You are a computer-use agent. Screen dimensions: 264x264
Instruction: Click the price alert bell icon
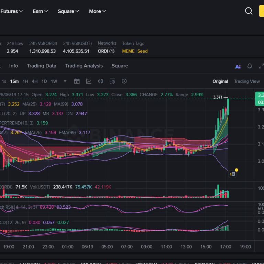[x=250, y=66]
